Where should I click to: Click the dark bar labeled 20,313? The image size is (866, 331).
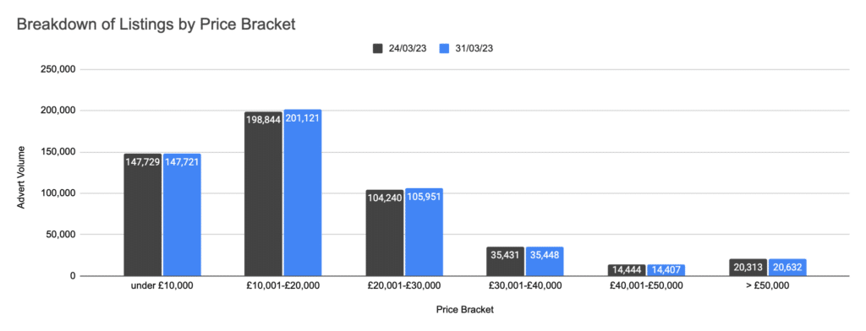click(x=748, y=268)
